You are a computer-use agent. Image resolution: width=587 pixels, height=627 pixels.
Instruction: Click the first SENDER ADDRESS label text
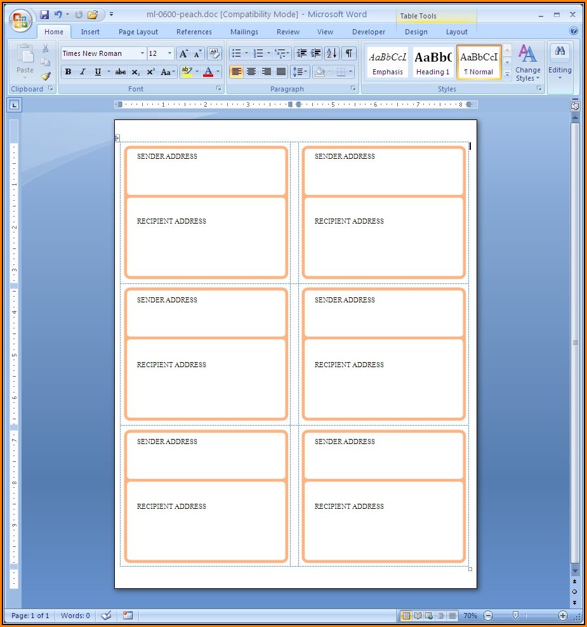click(167, 156)
